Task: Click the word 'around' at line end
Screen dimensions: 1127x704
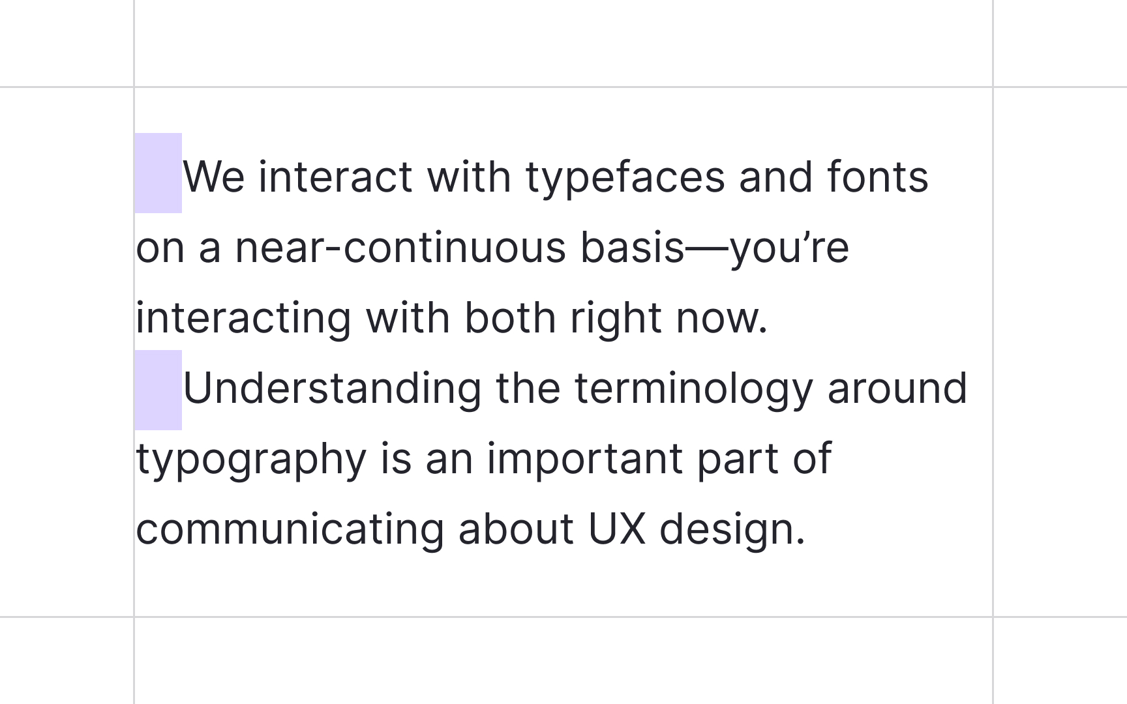Action: [x=897, y=388]
